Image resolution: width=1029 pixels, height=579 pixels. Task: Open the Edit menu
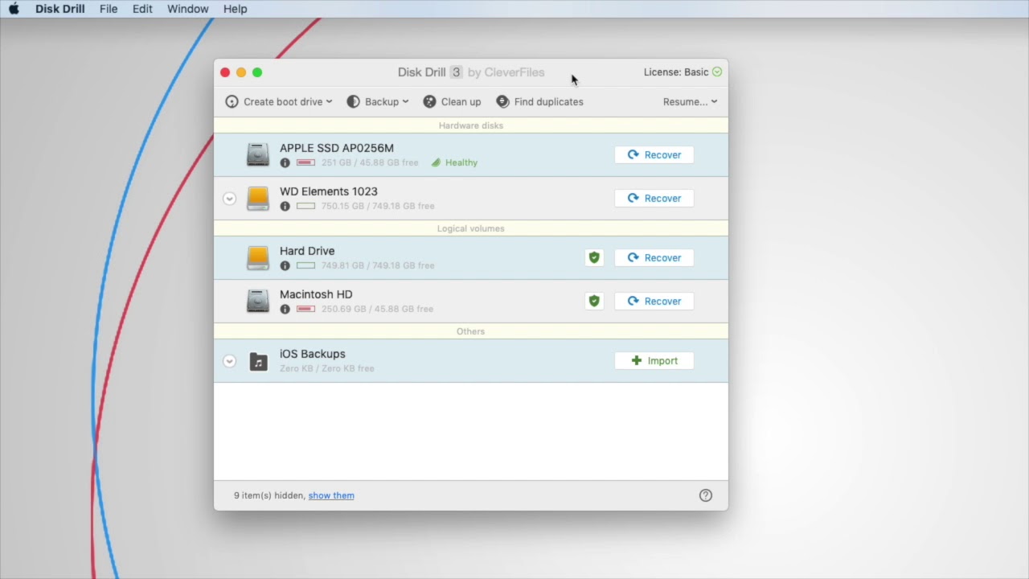tap(142, 9)
